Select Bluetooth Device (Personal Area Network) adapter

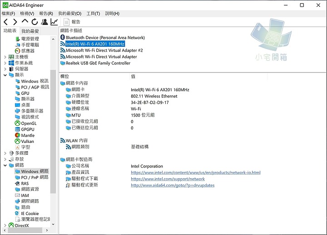coord(105,38)
